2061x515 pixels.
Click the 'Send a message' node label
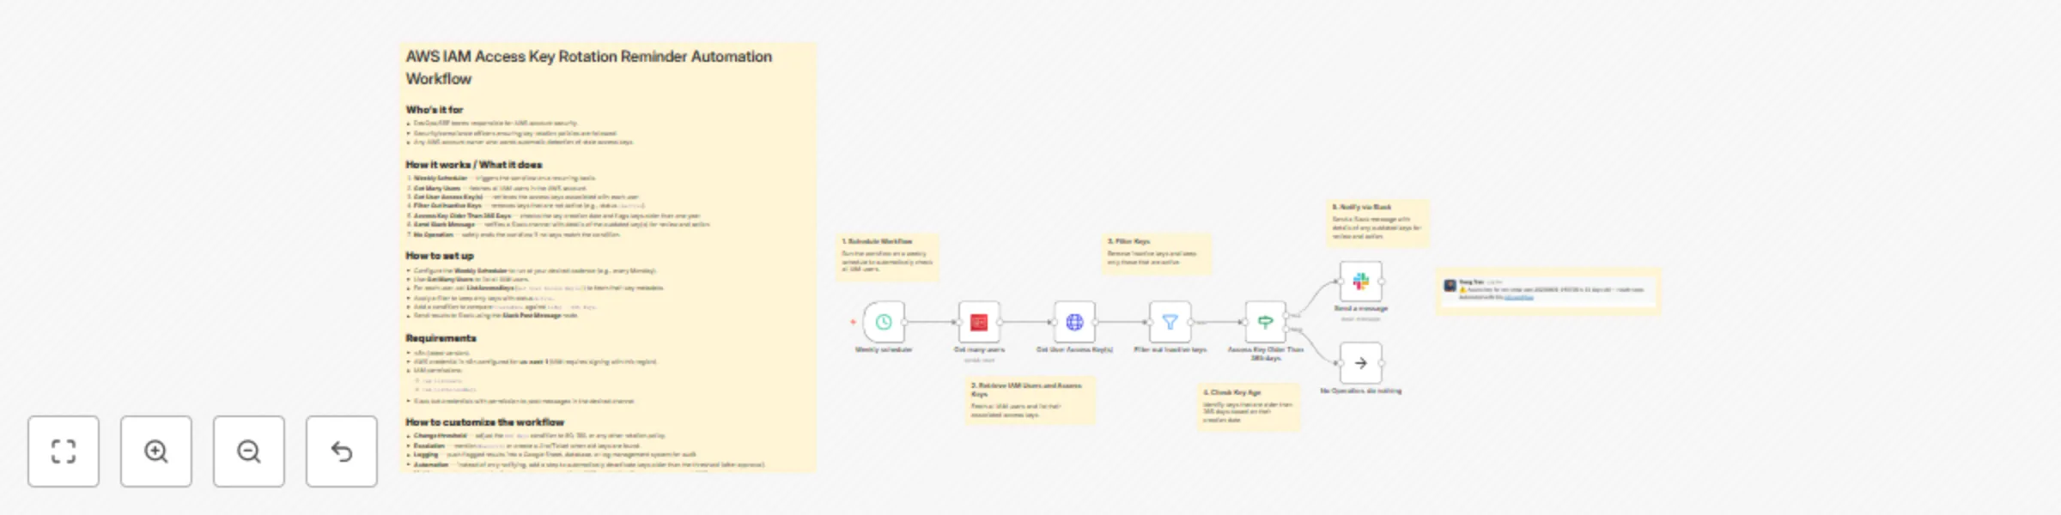point(1361,309)
